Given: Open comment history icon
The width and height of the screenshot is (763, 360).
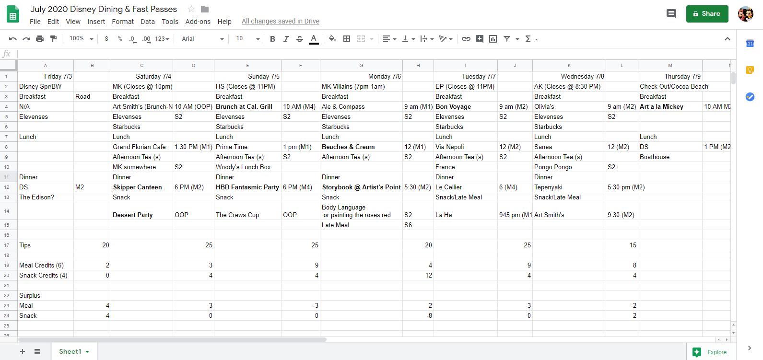Looking at the screenshot, I should (671, 14).
